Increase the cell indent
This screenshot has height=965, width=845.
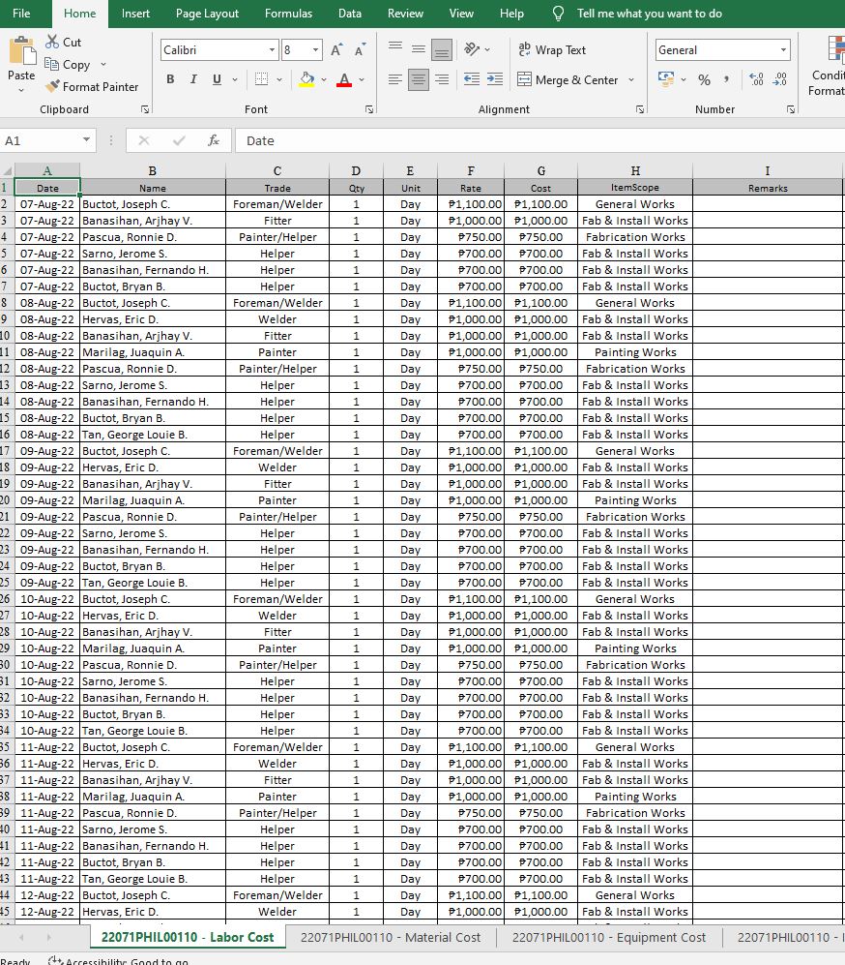(x=495, y=79)
